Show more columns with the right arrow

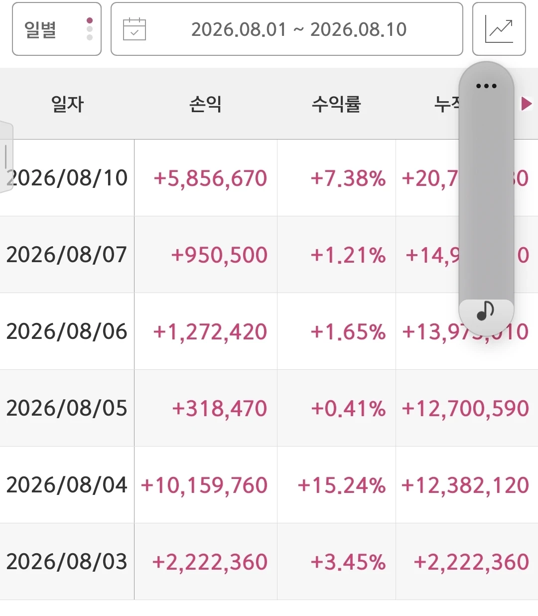pos(527,104)
